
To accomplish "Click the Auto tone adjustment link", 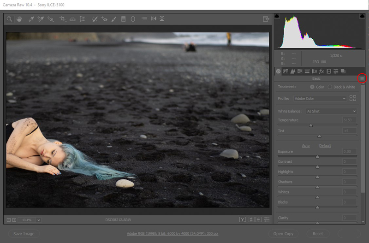I will coord(306,146).
